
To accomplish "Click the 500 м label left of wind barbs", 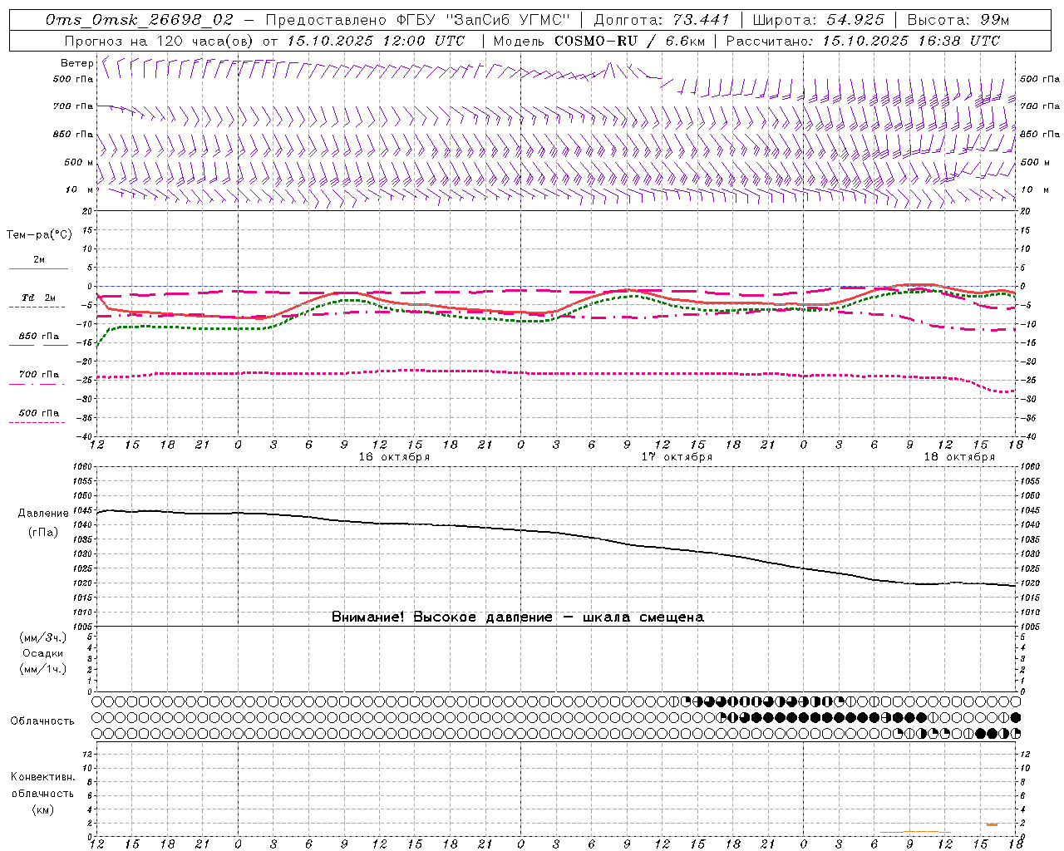I will [79, 162].
